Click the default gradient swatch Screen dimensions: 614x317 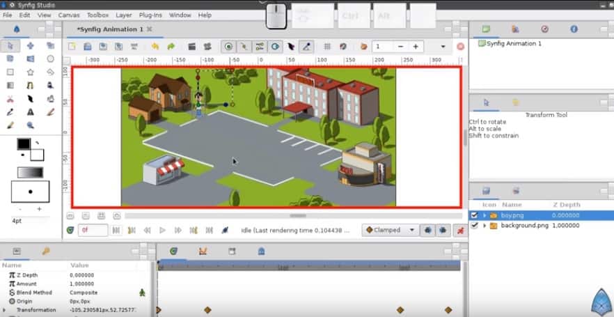tap(30, 172)
